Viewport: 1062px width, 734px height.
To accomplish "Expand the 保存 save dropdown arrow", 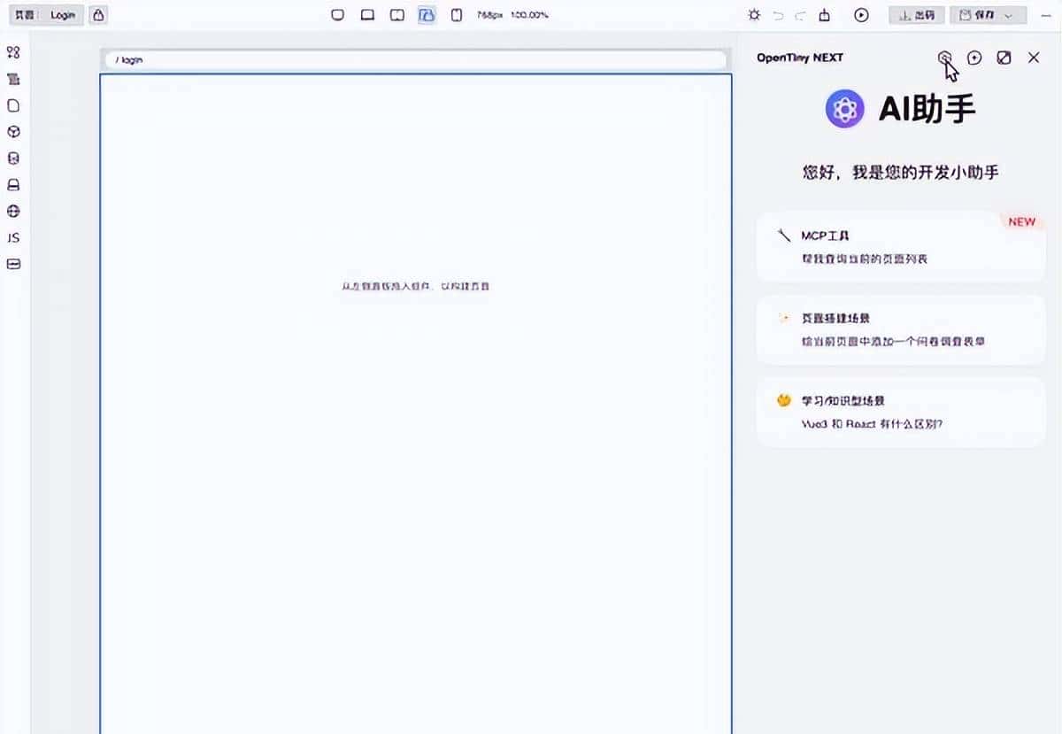I will [x=1008, y=15].
